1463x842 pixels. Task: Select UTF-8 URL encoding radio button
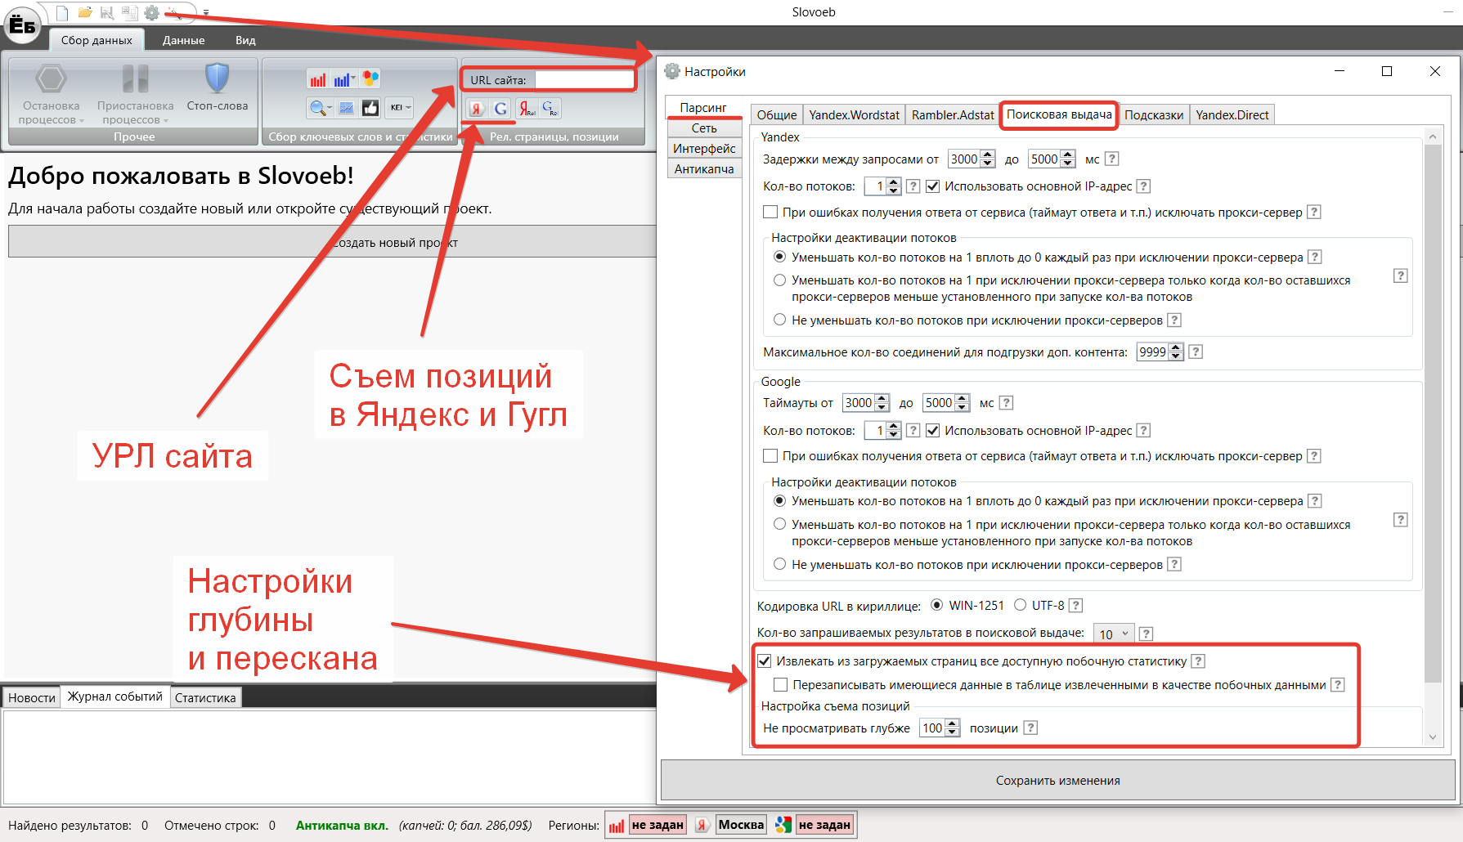(x=1020, y=605)
